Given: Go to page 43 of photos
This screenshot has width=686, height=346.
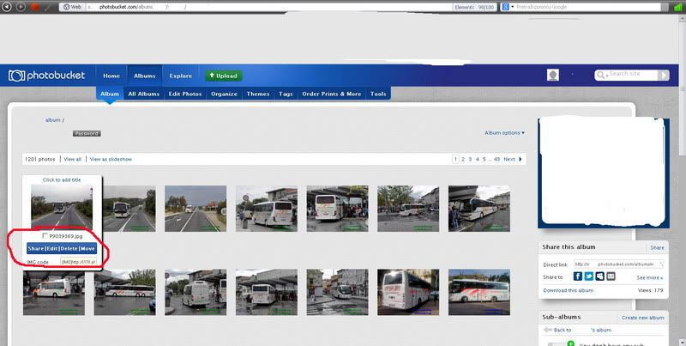Looking at the screenshot, I should click(496, 160).
